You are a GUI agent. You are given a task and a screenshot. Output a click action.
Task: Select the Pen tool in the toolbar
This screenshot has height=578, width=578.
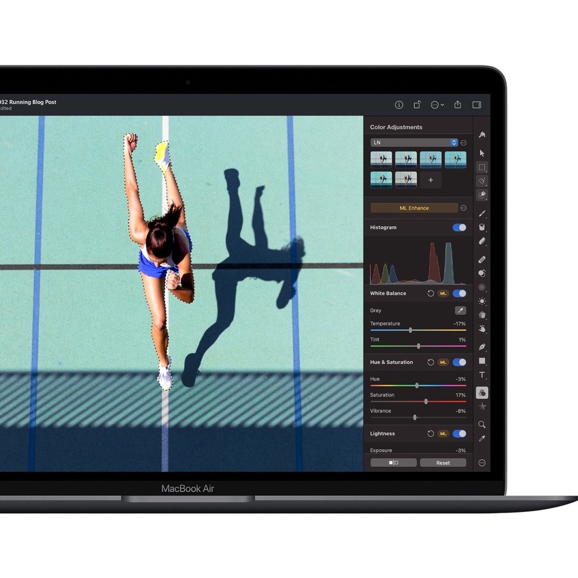pyautogui.click(x=482, y=347)
